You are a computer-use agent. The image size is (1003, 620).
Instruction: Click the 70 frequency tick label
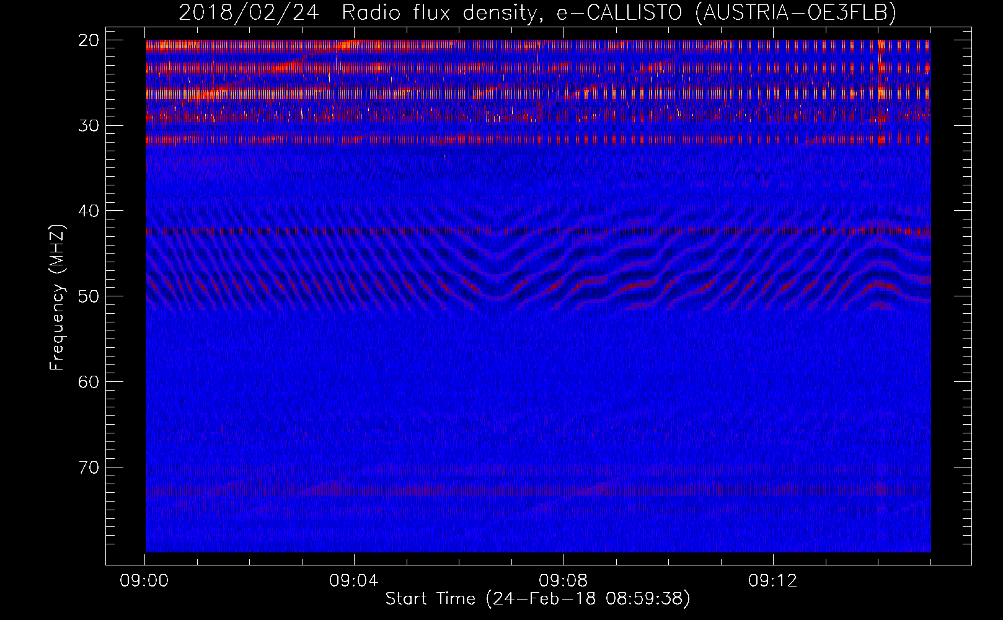[x=89, y=467]
